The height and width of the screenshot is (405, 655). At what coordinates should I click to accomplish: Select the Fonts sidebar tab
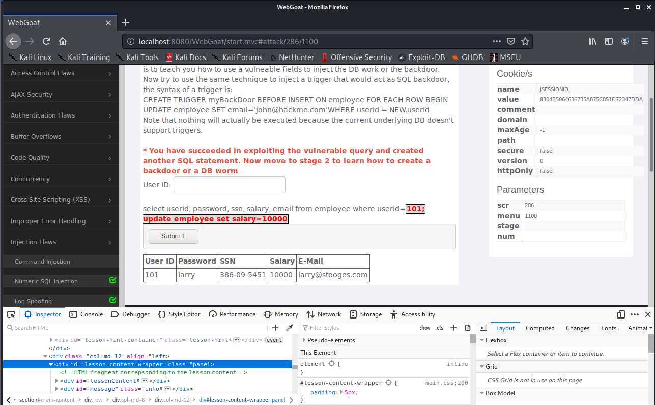click(609, 328)
